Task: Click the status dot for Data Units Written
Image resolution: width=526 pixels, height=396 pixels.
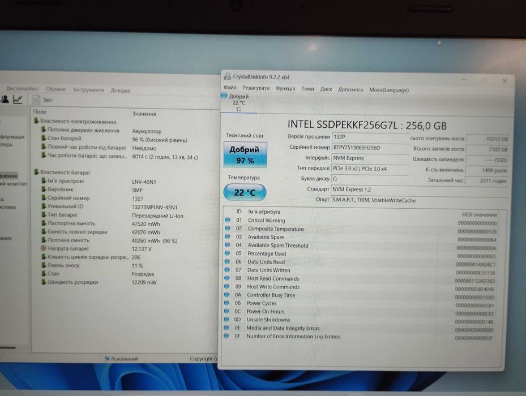Action: click(227, 270)
